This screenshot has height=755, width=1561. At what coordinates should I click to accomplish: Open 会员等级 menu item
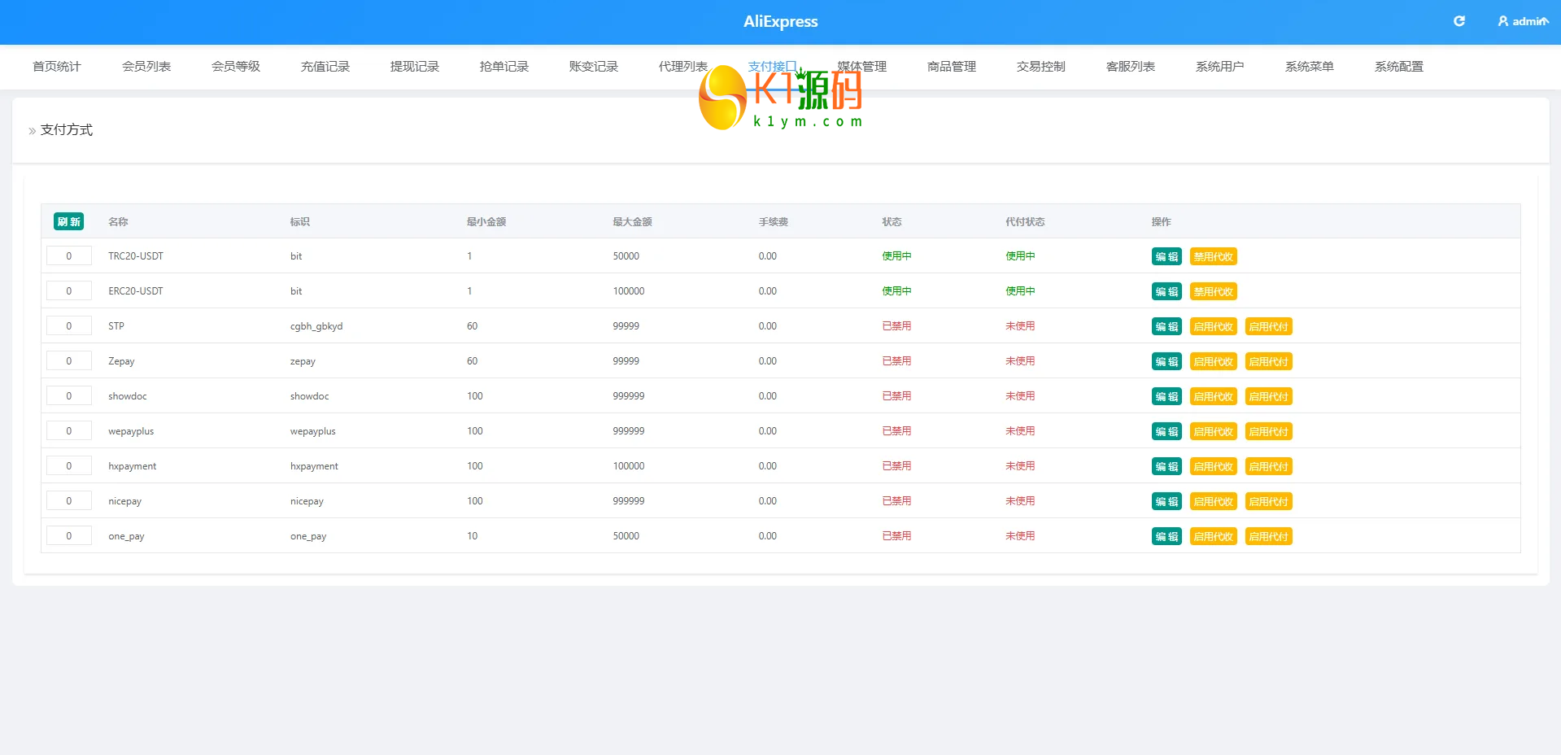pyautogui.click(x=236, y=67)
